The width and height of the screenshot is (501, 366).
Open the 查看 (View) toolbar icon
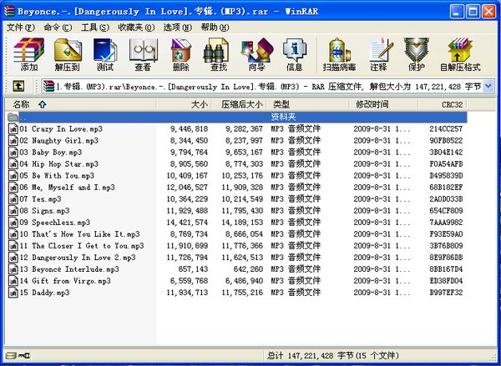[x=143, y=54]
